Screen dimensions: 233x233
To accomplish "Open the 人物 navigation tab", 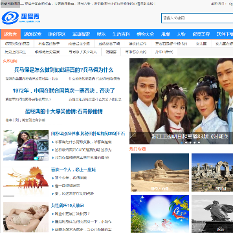I will pyautogui.click(x=181, y=34).
